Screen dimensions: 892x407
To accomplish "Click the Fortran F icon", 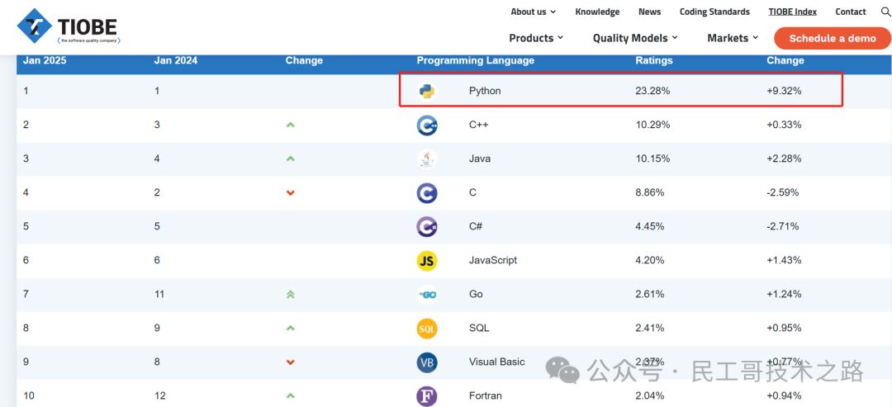I will click(427, 395).
